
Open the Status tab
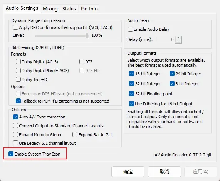pos(69,9)
